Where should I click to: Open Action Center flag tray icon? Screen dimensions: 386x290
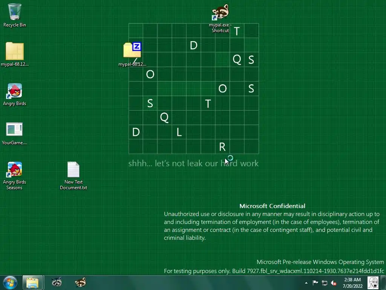point(316,283)
